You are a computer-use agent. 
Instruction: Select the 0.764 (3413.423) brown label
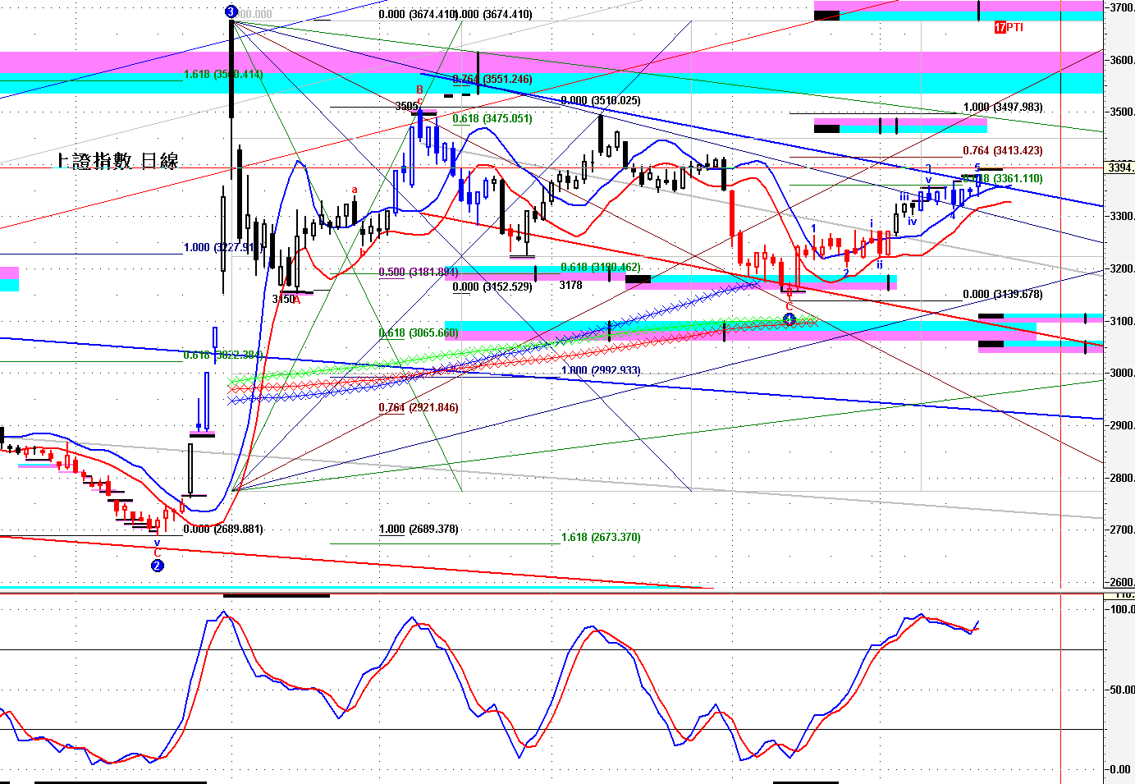pos(1003,150)
